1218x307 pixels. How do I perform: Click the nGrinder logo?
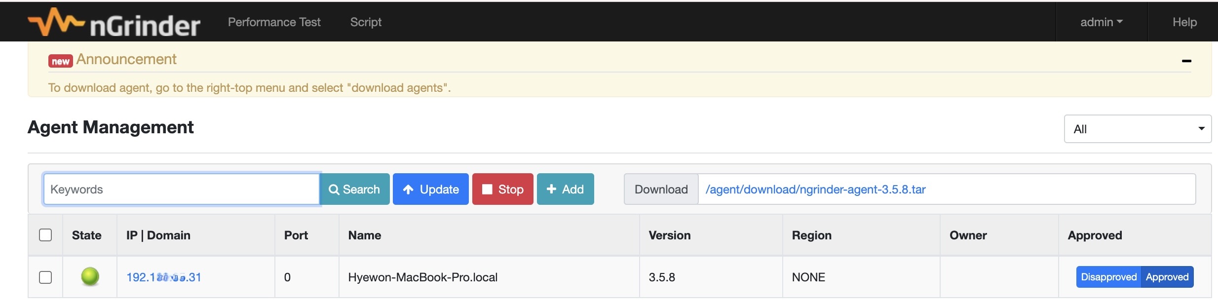114,23
